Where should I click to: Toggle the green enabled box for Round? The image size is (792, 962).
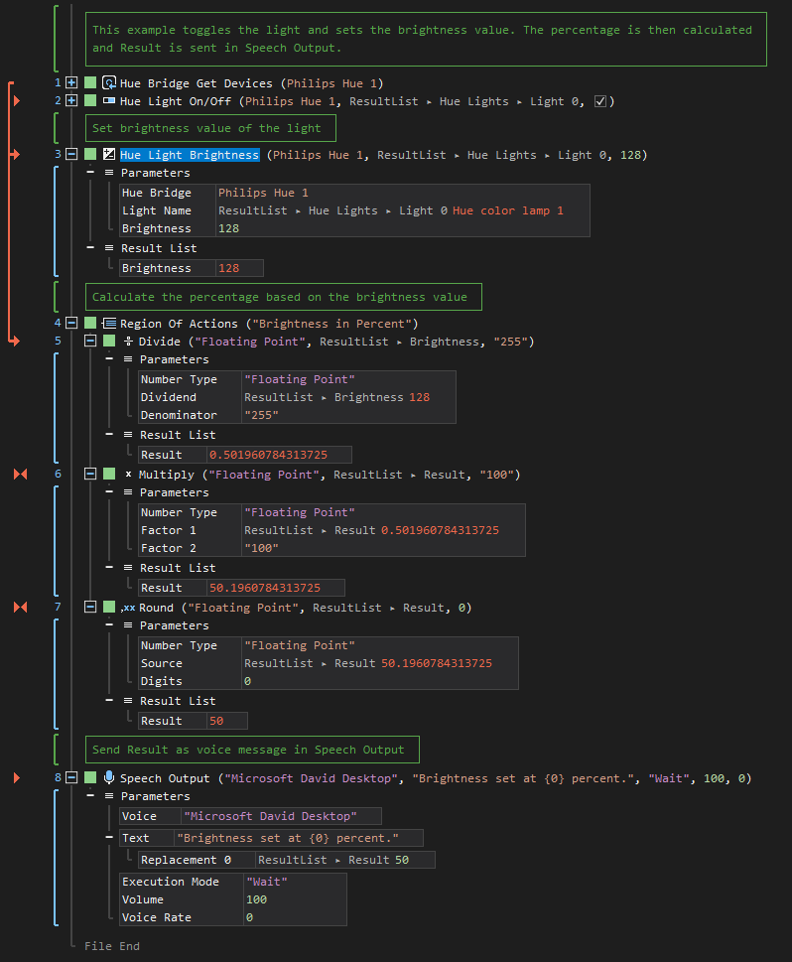pos(109,608)
